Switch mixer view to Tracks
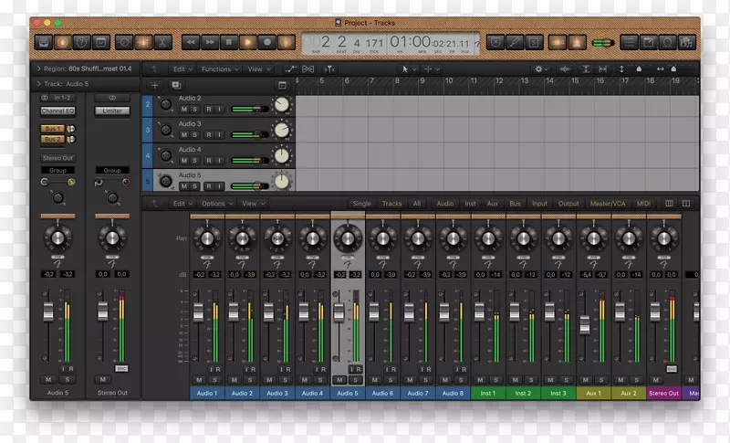 click(391, 204)
